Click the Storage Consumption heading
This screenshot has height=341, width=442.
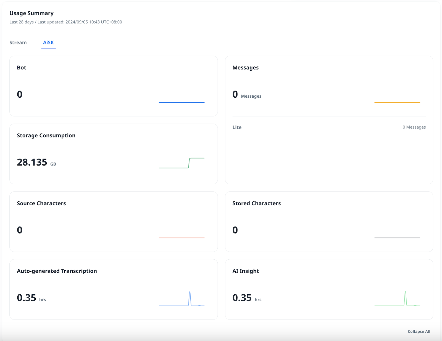click(x=46, y=135)
